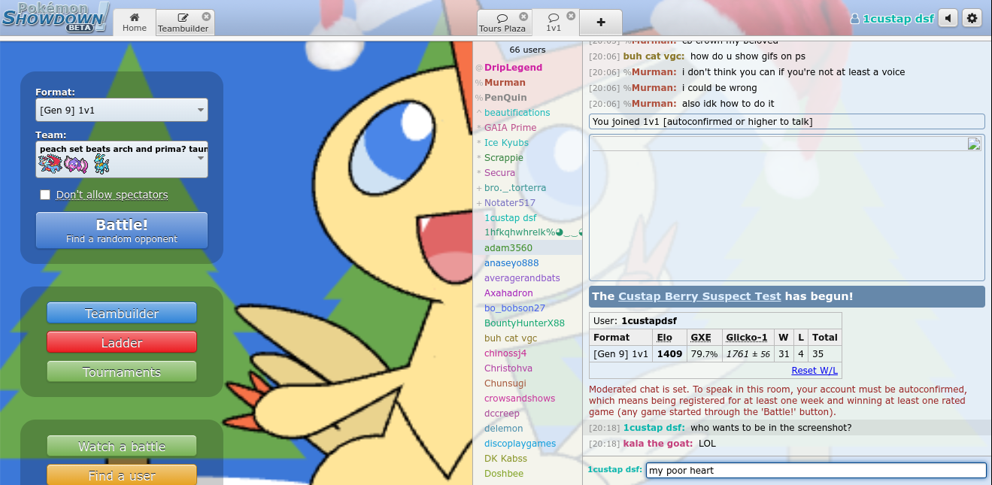This screenshot has width=992, height=485.
Task: Switch to the 1v1 chat tab
Action: coord(554,23)
